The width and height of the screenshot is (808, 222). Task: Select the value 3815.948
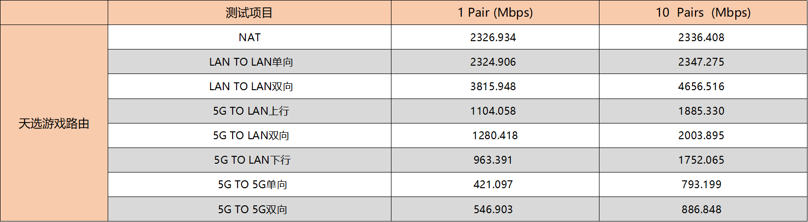point(493,86)
